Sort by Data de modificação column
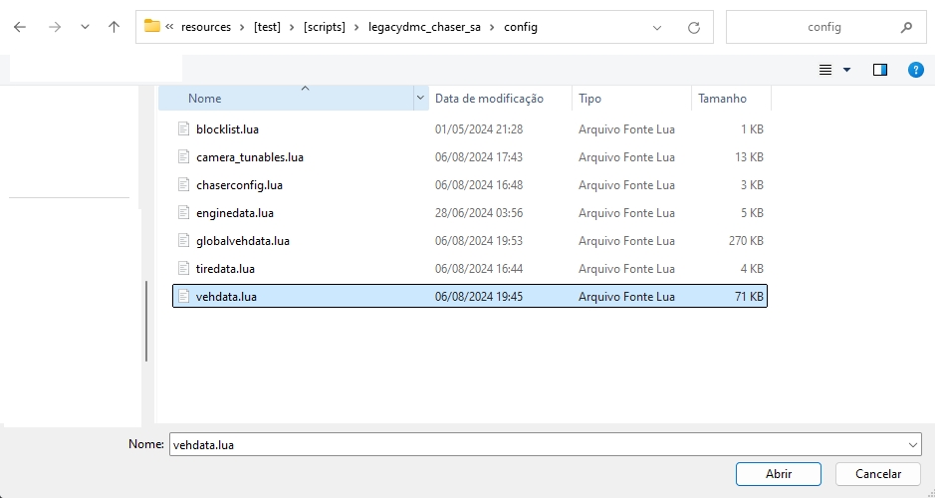Screen dimensions: 935x498 click(489, 99)
